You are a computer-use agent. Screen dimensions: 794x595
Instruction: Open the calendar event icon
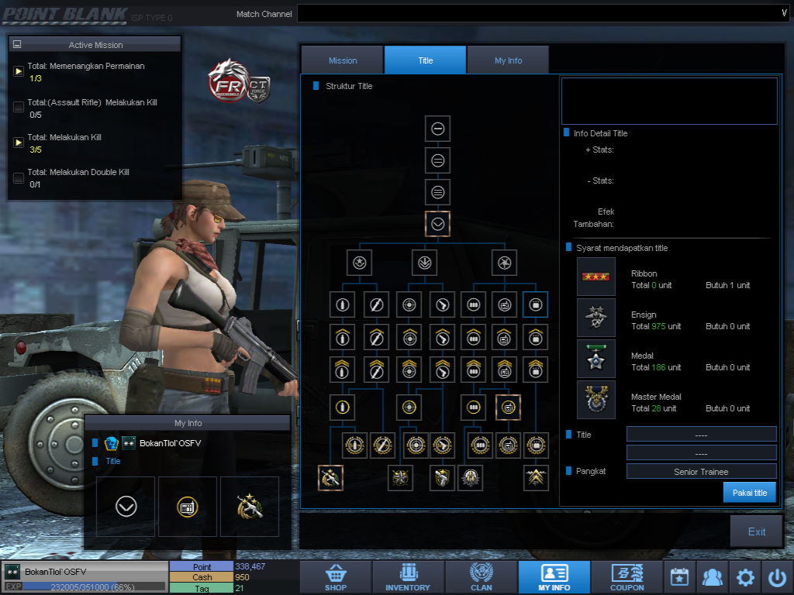(679, 577)
